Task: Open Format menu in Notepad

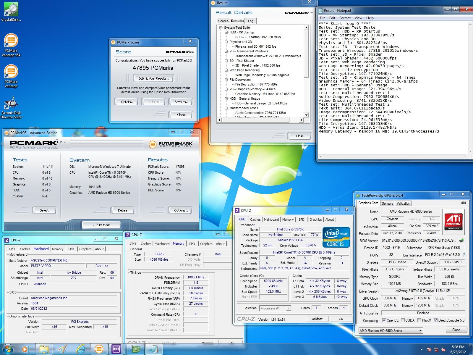Action: pyautogui.click(x=345, y=18)
